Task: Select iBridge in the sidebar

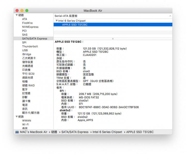Action: (27, 54)
